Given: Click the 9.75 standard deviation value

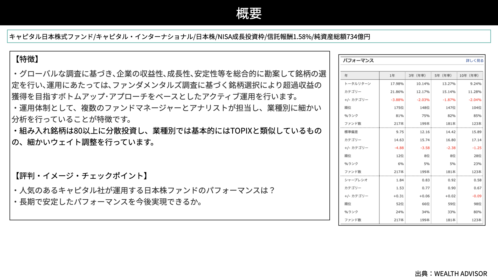Looking at the screenshot, I should tap(400, 132).
